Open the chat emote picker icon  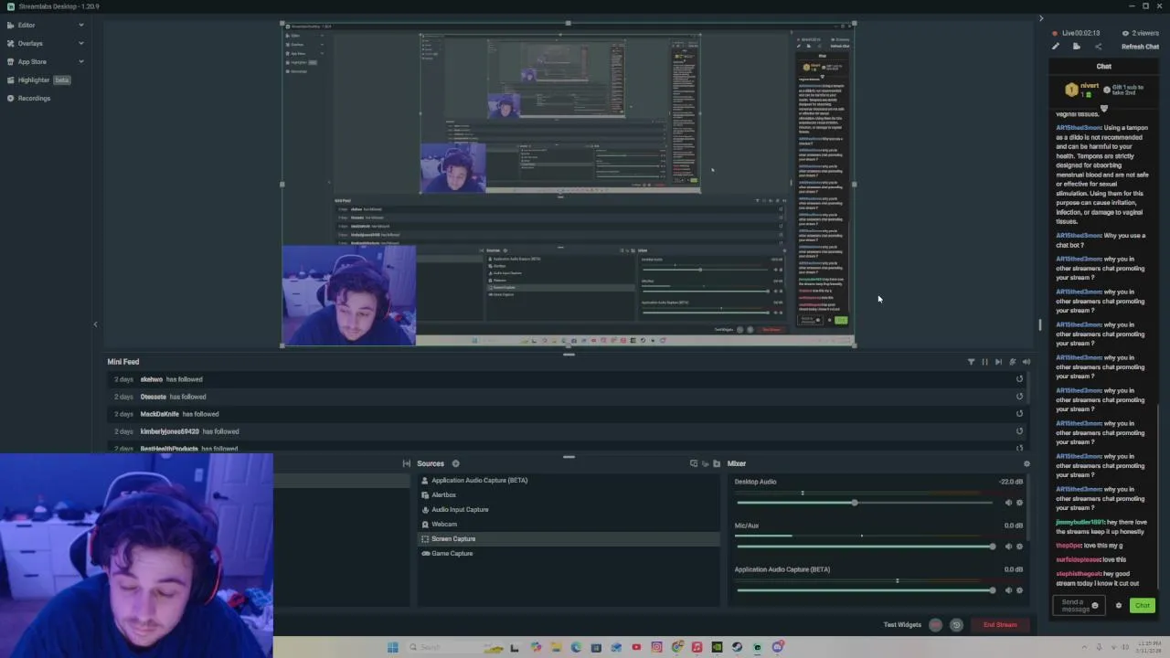click(x=1095, y=606)
